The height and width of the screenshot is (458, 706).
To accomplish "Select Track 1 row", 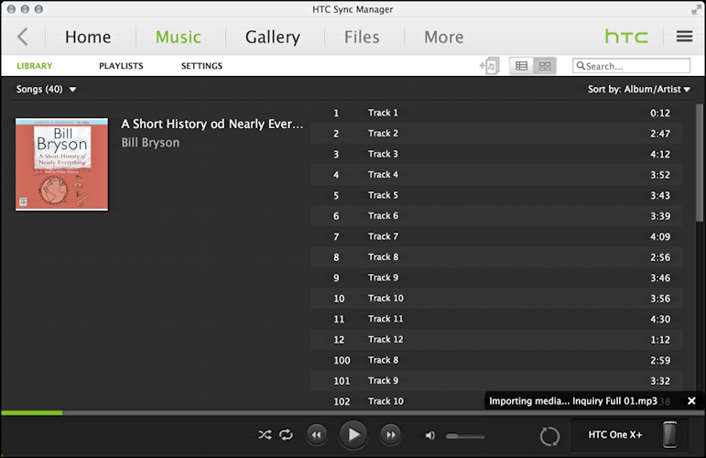I will pos(496,113).
